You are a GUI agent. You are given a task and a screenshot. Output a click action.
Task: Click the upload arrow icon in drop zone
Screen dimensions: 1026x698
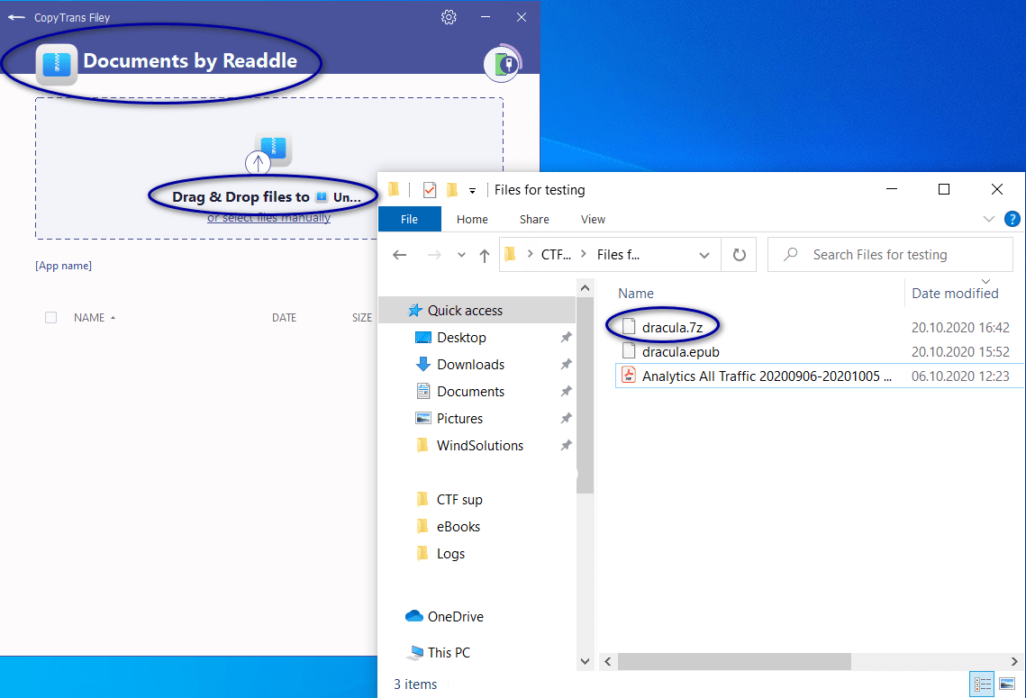pyautogui.click(x=258, y=162)
